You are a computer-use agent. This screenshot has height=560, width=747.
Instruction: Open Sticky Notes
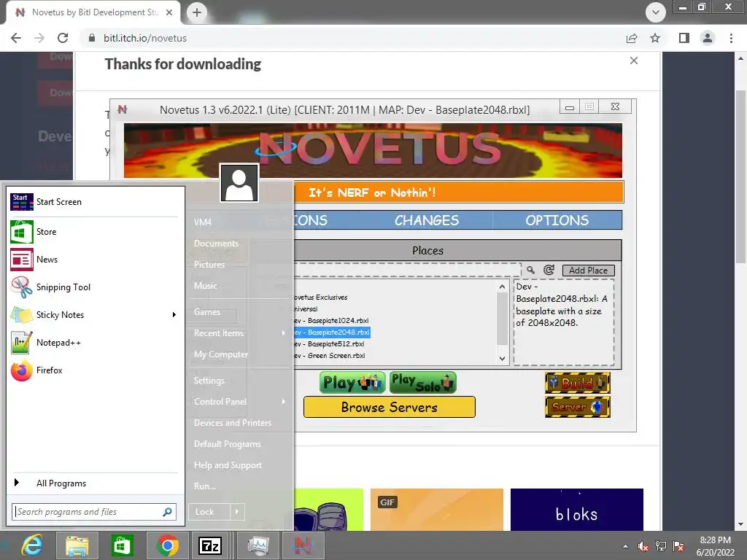click(93, 315)
